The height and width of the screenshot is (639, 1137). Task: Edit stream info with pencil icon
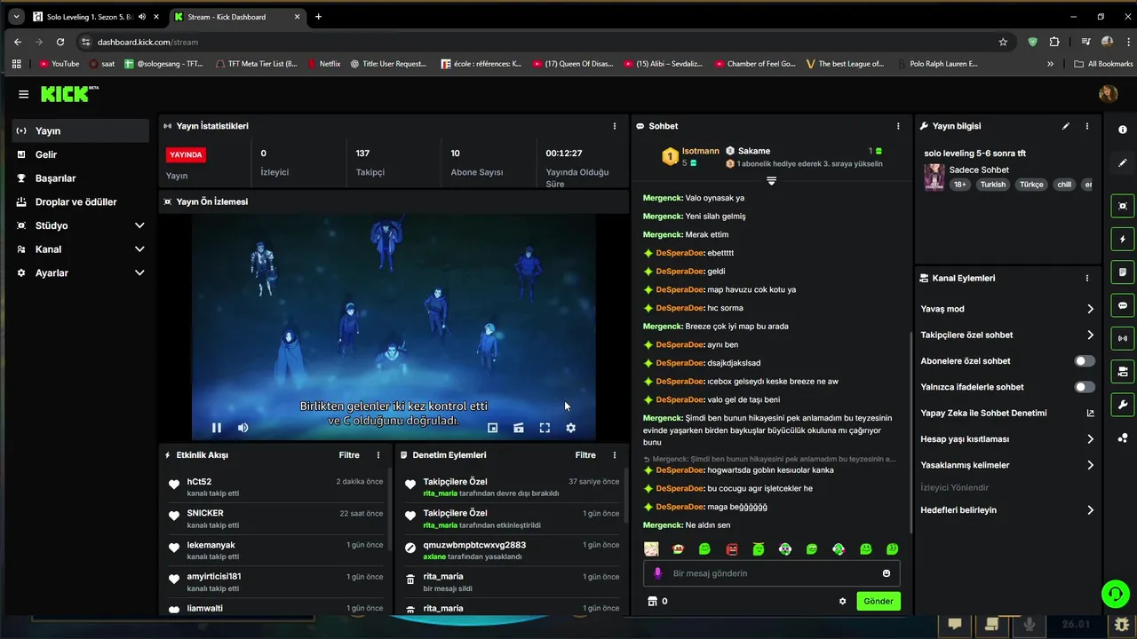click(1066, 126)
